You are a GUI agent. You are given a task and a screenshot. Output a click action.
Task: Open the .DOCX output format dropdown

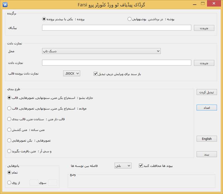pyautogui.click(x=72, y=74)
